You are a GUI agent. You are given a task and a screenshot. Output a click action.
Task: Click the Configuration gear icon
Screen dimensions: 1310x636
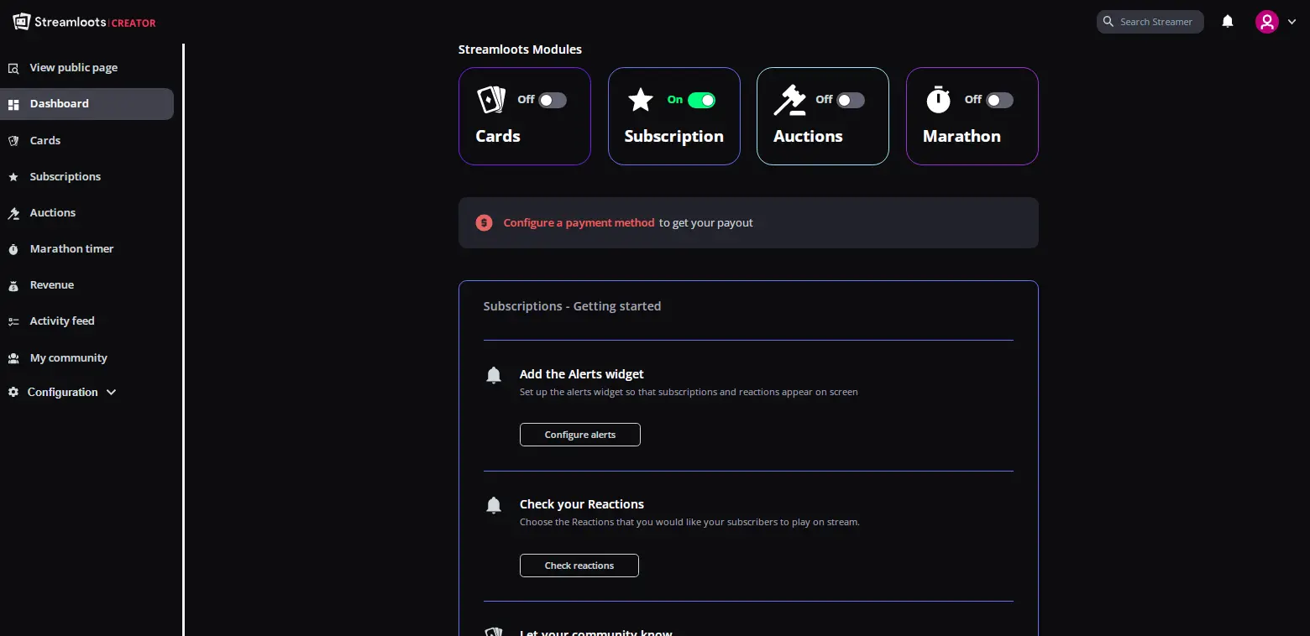click(13, 392)
